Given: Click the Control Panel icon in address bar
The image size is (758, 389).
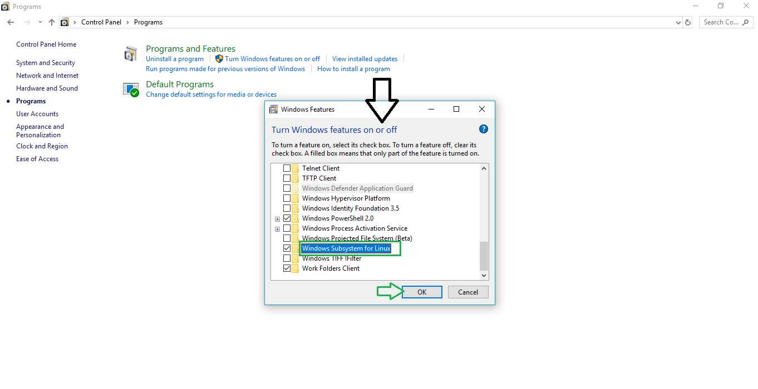Looking at the screenshot, I should [x=65, y=22].
